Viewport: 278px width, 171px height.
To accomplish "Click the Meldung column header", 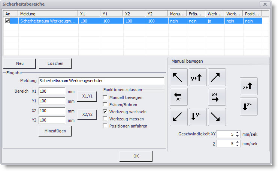I will point(48,14).
